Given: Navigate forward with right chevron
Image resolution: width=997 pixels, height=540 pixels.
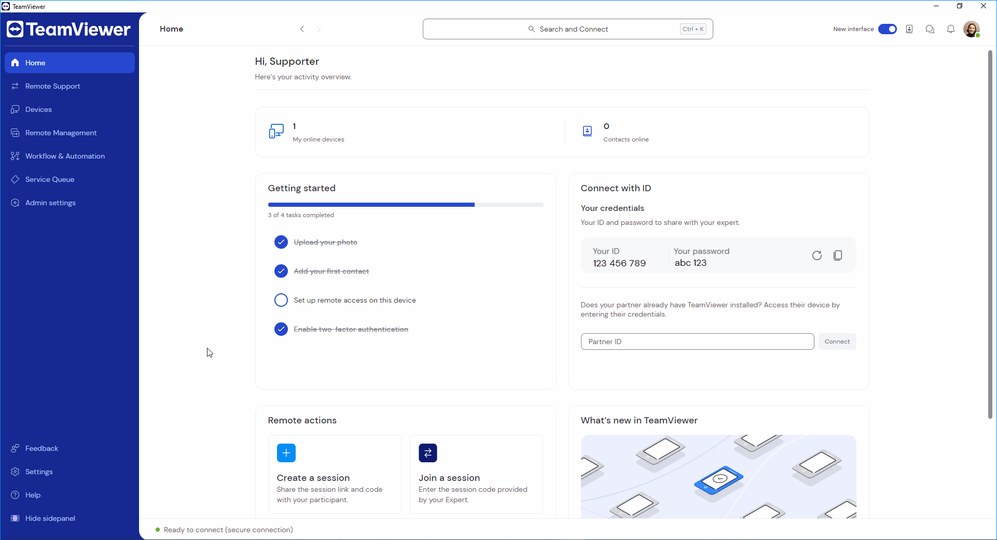Looking at the screenshot, I should 319,29.
